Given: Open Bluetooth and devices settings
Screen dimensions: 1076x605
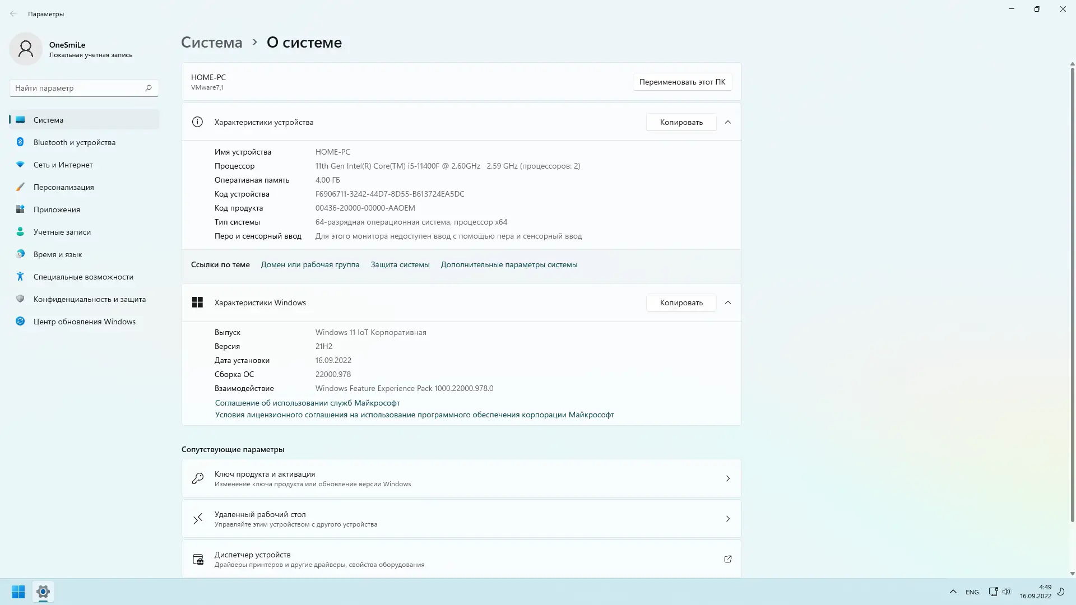Looking at the screenshot, I should coord(74,142).
